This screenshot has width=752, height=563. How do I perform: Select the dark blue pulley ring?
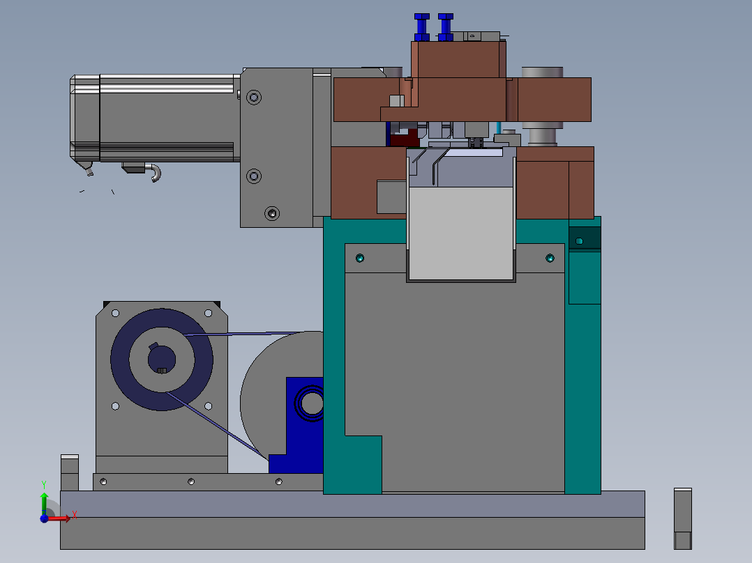point(162,360)
